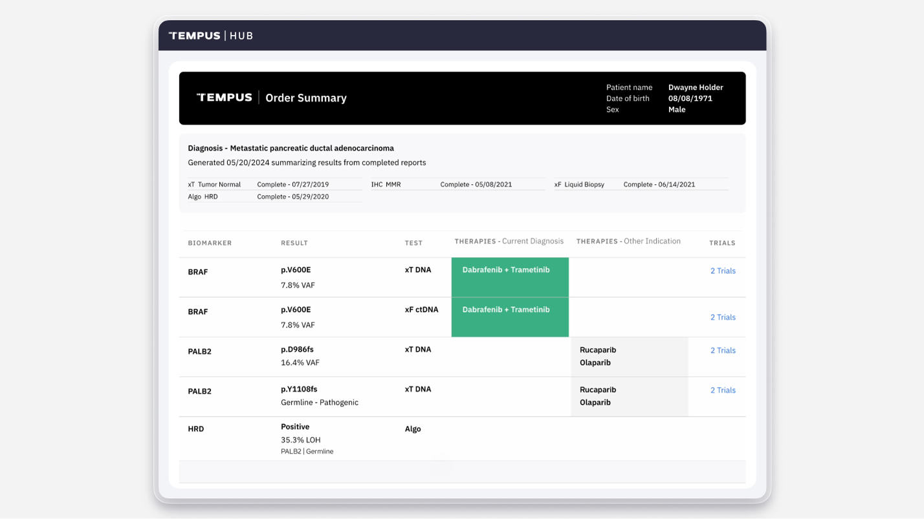Click the Tempus Hub logo in top bar
The image size is (924, 519).
tap(210, 36)
